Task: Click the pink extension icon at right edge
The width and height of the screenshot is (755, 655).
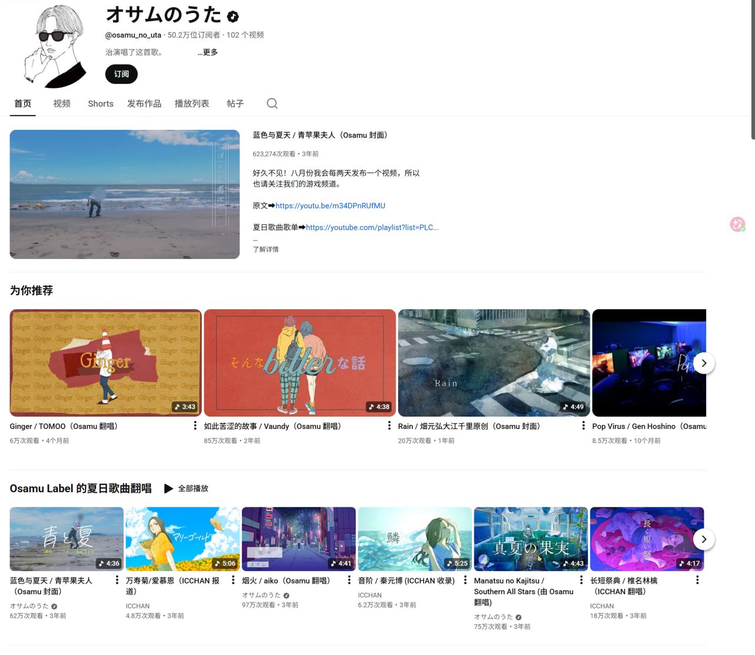Action: [x=737, y=224]
